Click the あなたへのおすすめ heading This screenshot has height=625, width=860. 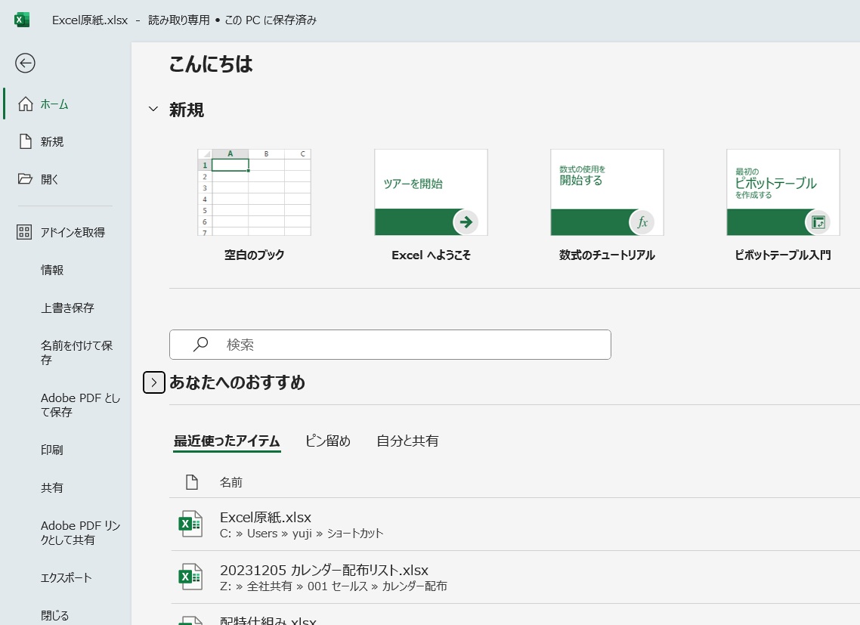[x=237, y=382]
